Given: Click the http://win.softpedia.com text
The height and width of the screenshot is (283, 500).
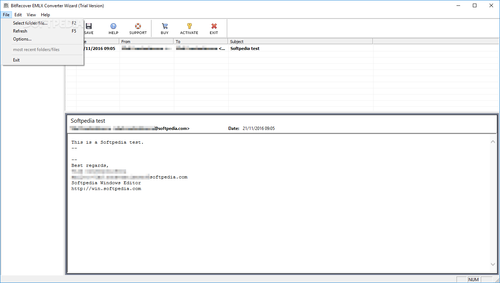Looking at the screenshot, I should tap(106, 189).
